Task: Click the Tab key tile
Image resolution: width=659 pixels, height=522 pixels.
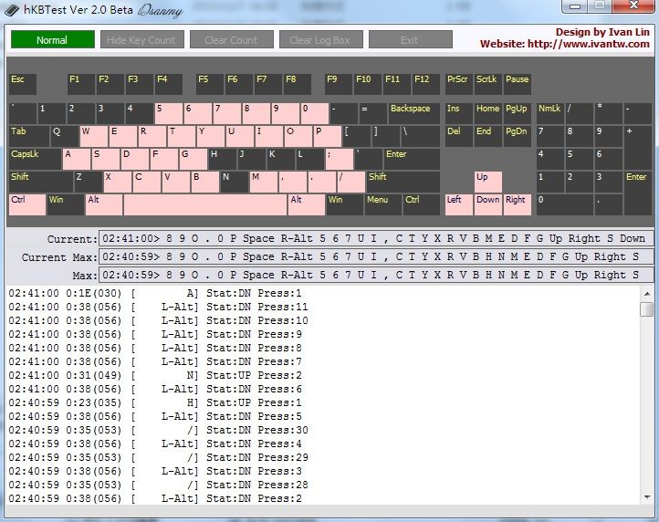Action: click(29, 136)
